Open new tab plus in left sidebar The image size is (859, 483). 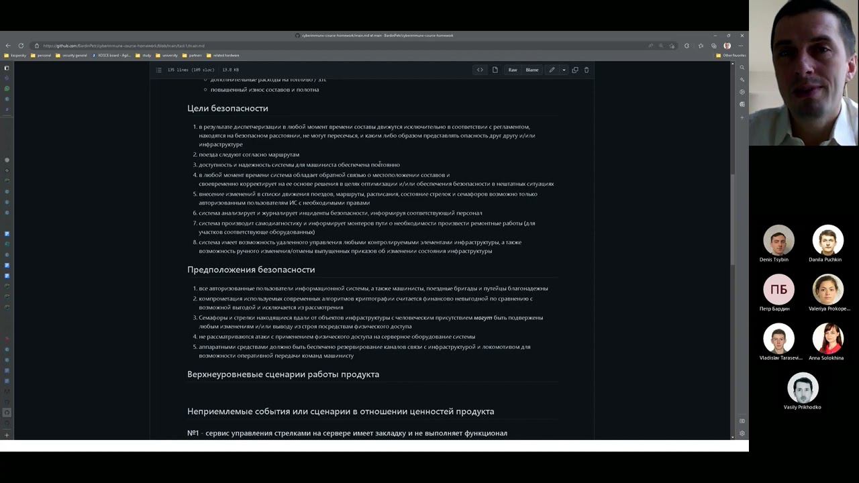pyautogui.click(x=7, y=435)
